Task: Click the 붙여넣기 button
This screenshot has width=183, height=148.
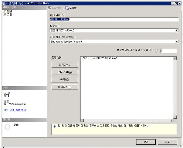Action: coord(64,87)
